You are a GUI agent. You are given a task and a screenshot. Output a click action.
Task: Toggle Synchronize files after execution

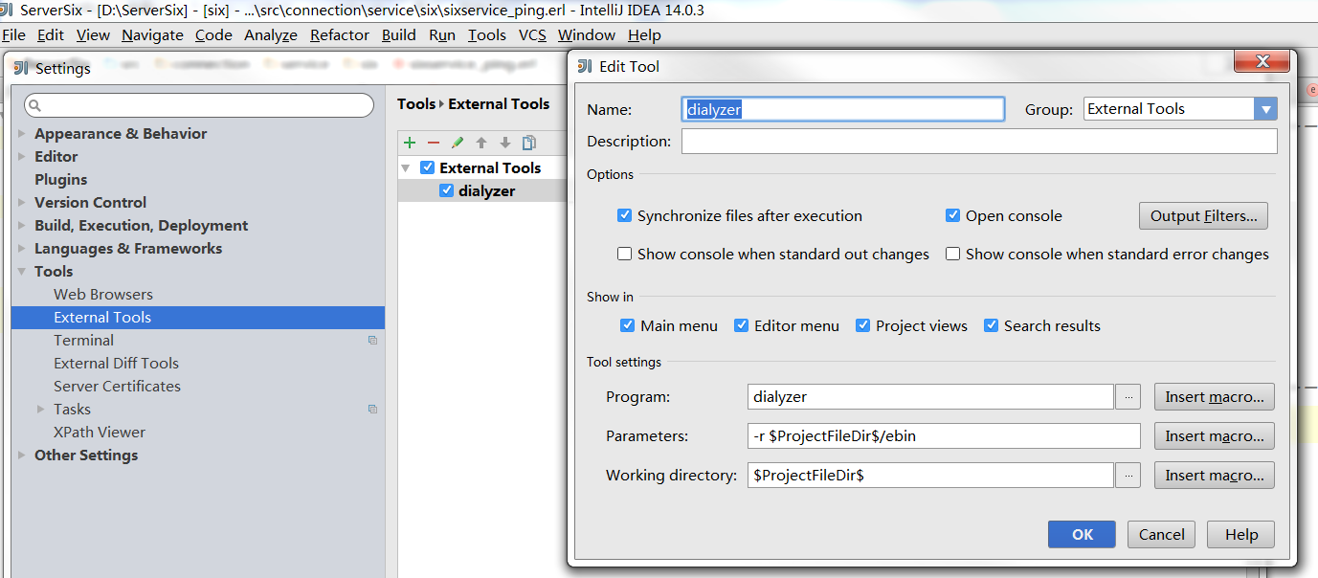point(625,216)
